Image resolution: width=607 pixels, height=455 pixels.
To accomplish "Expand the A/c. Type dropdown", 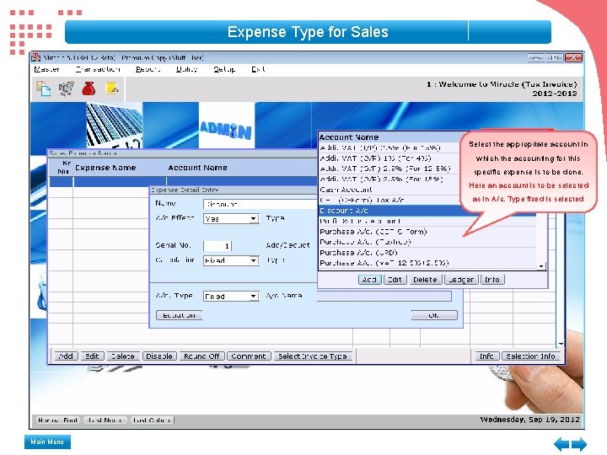I will coord(253,297).
